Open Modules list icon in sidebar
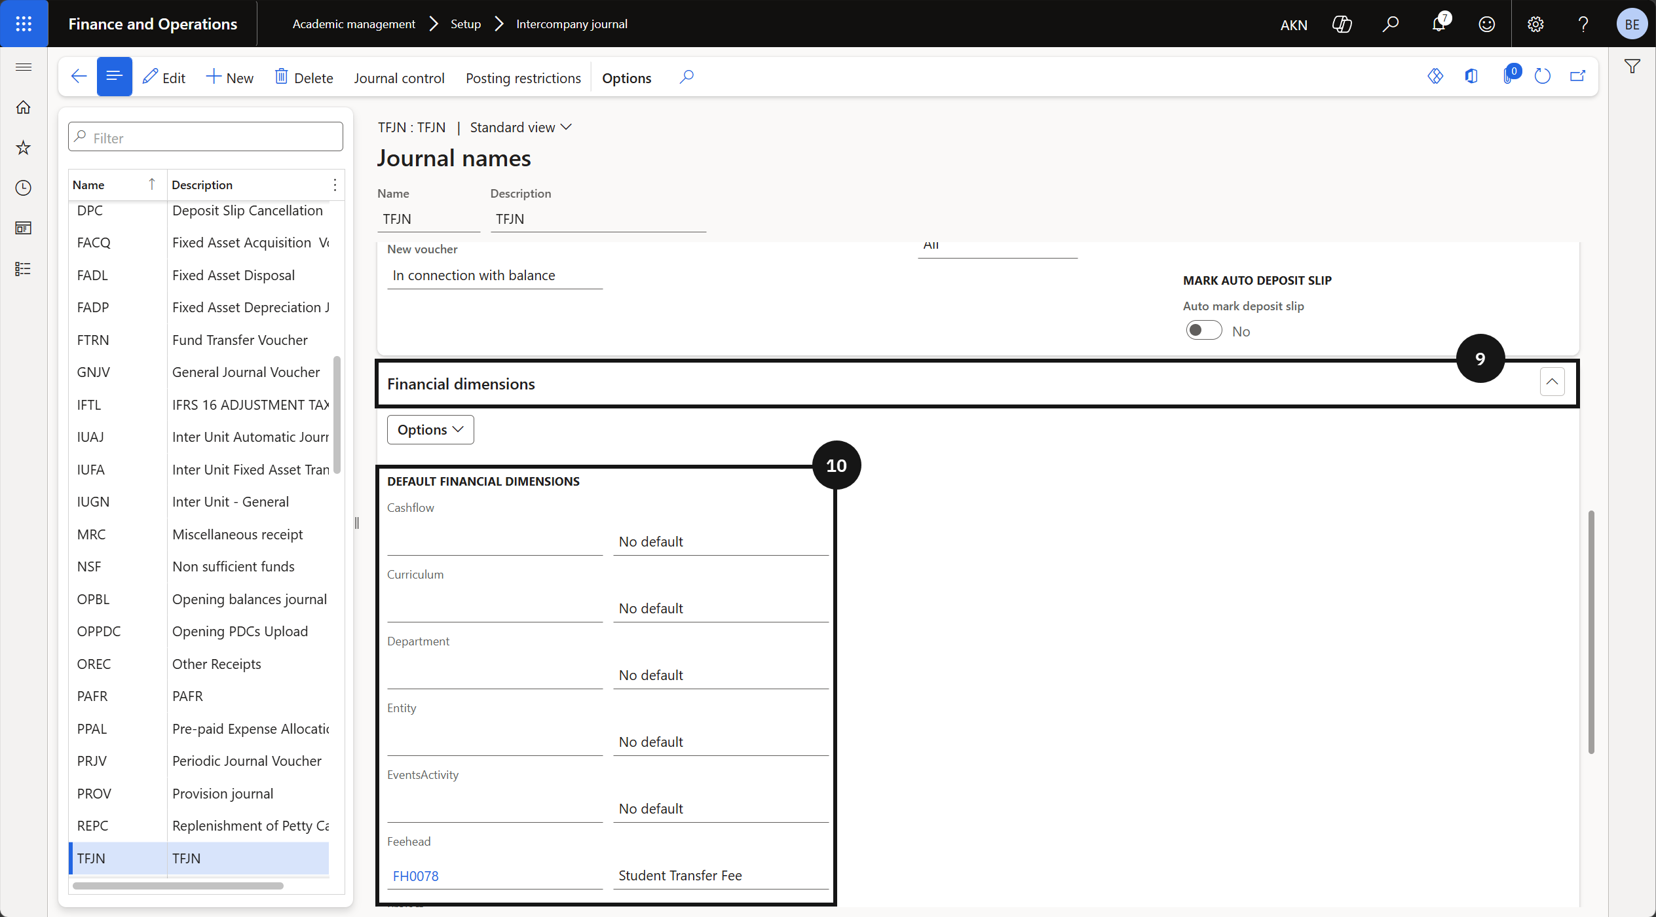 coord(24,268)
